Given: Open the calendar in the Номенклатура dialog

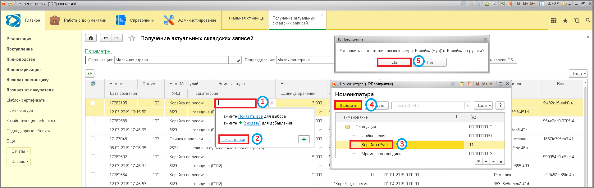Looking at the screenshot, I should pyautogui.click(x=469, y=84).
